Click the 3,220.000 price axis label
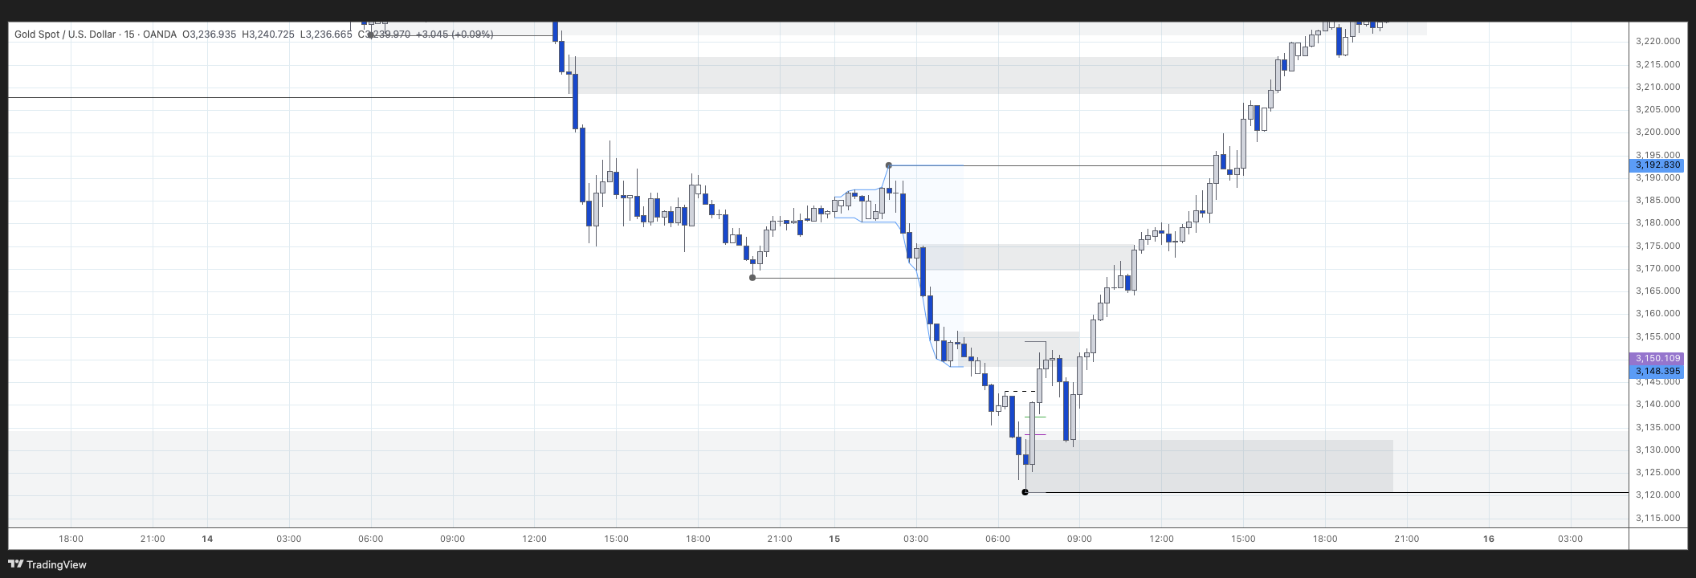The height and width of the screenshot is (578, 1696). click(x=1657, y=41)
